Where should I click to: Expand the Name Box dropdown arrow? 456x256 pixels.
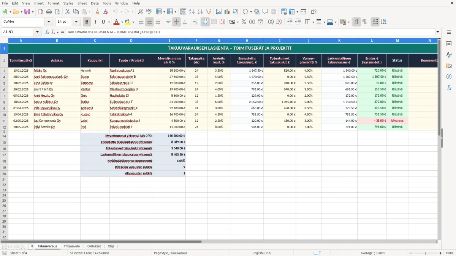coord(37,32)
